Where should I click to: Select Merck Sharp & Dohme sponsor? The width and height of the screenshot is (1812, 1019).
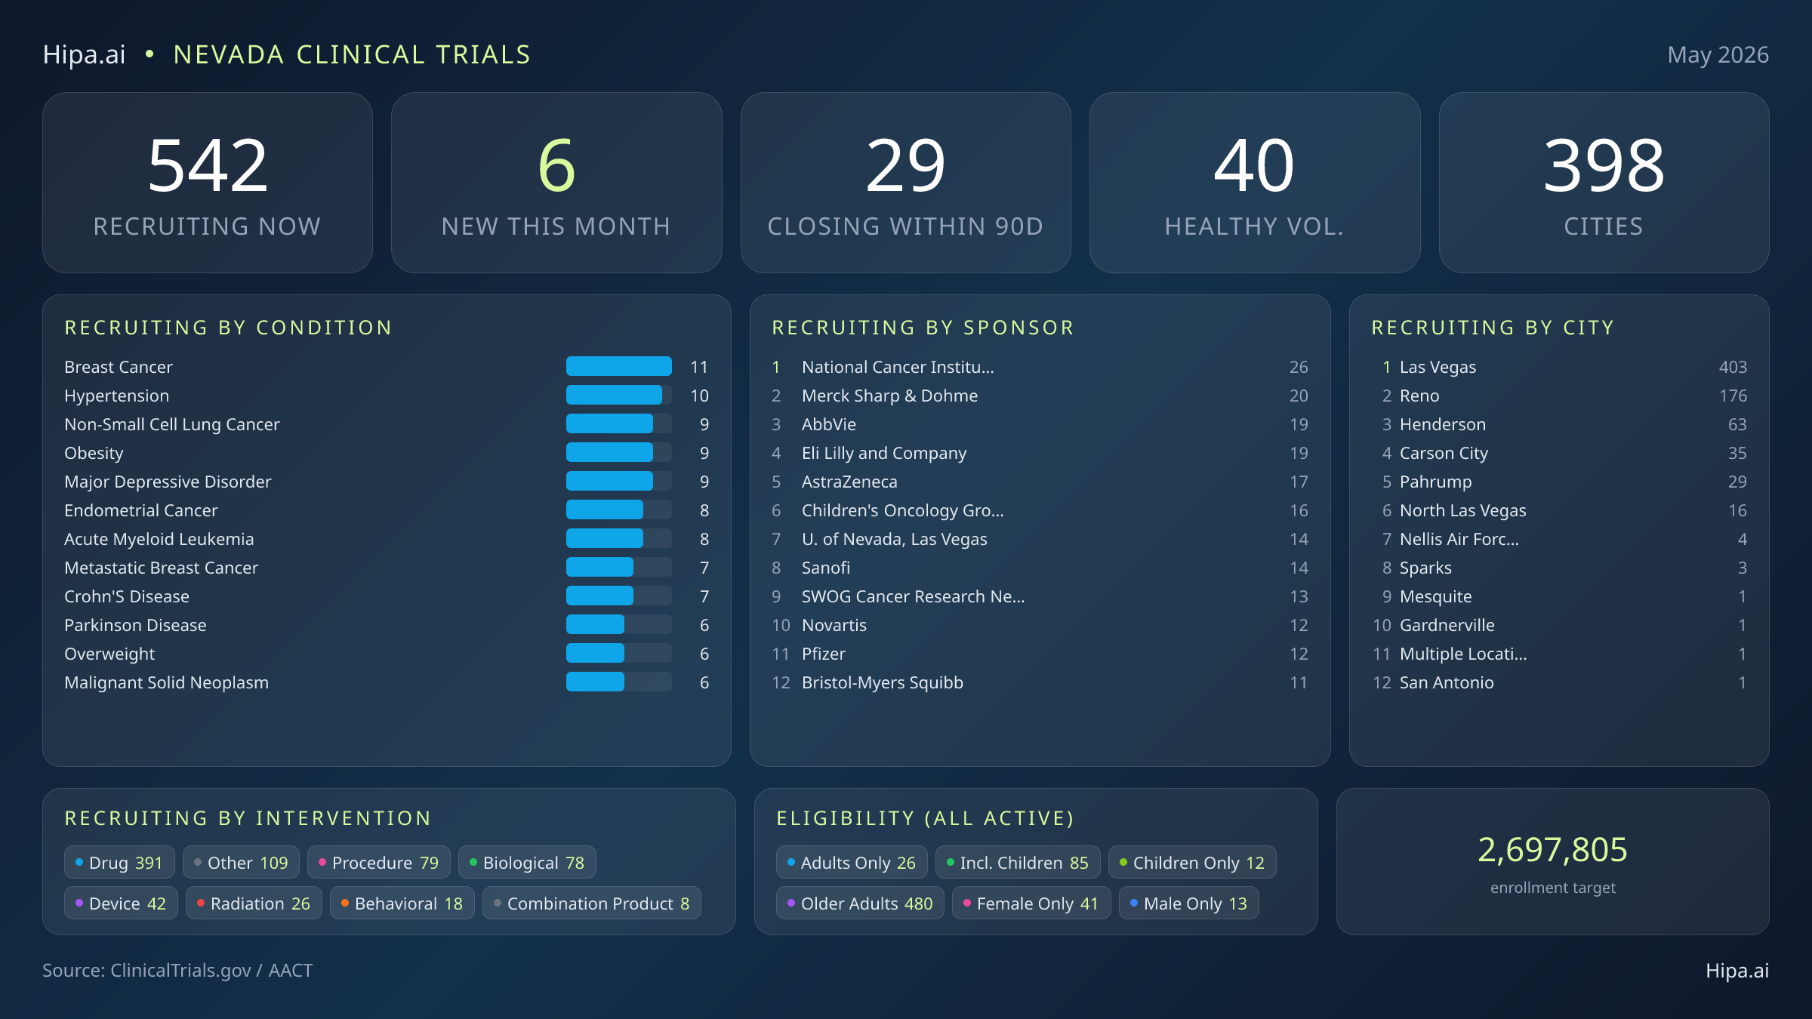[x=1040, y=396]
